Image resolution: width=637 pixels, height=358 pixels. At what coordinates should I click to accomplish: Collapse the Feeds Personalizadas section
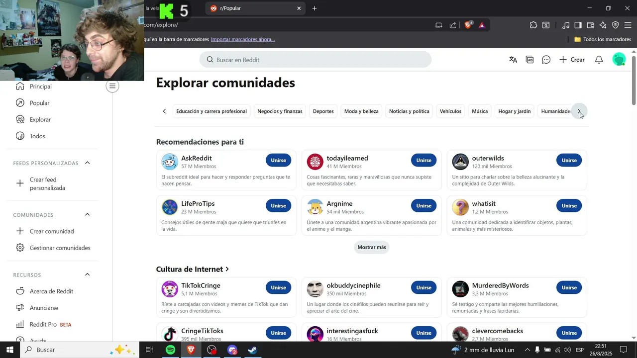point(88,163)
